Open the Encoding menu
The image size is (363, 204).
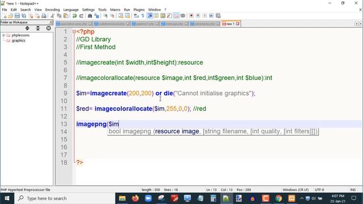coord(52,10)
